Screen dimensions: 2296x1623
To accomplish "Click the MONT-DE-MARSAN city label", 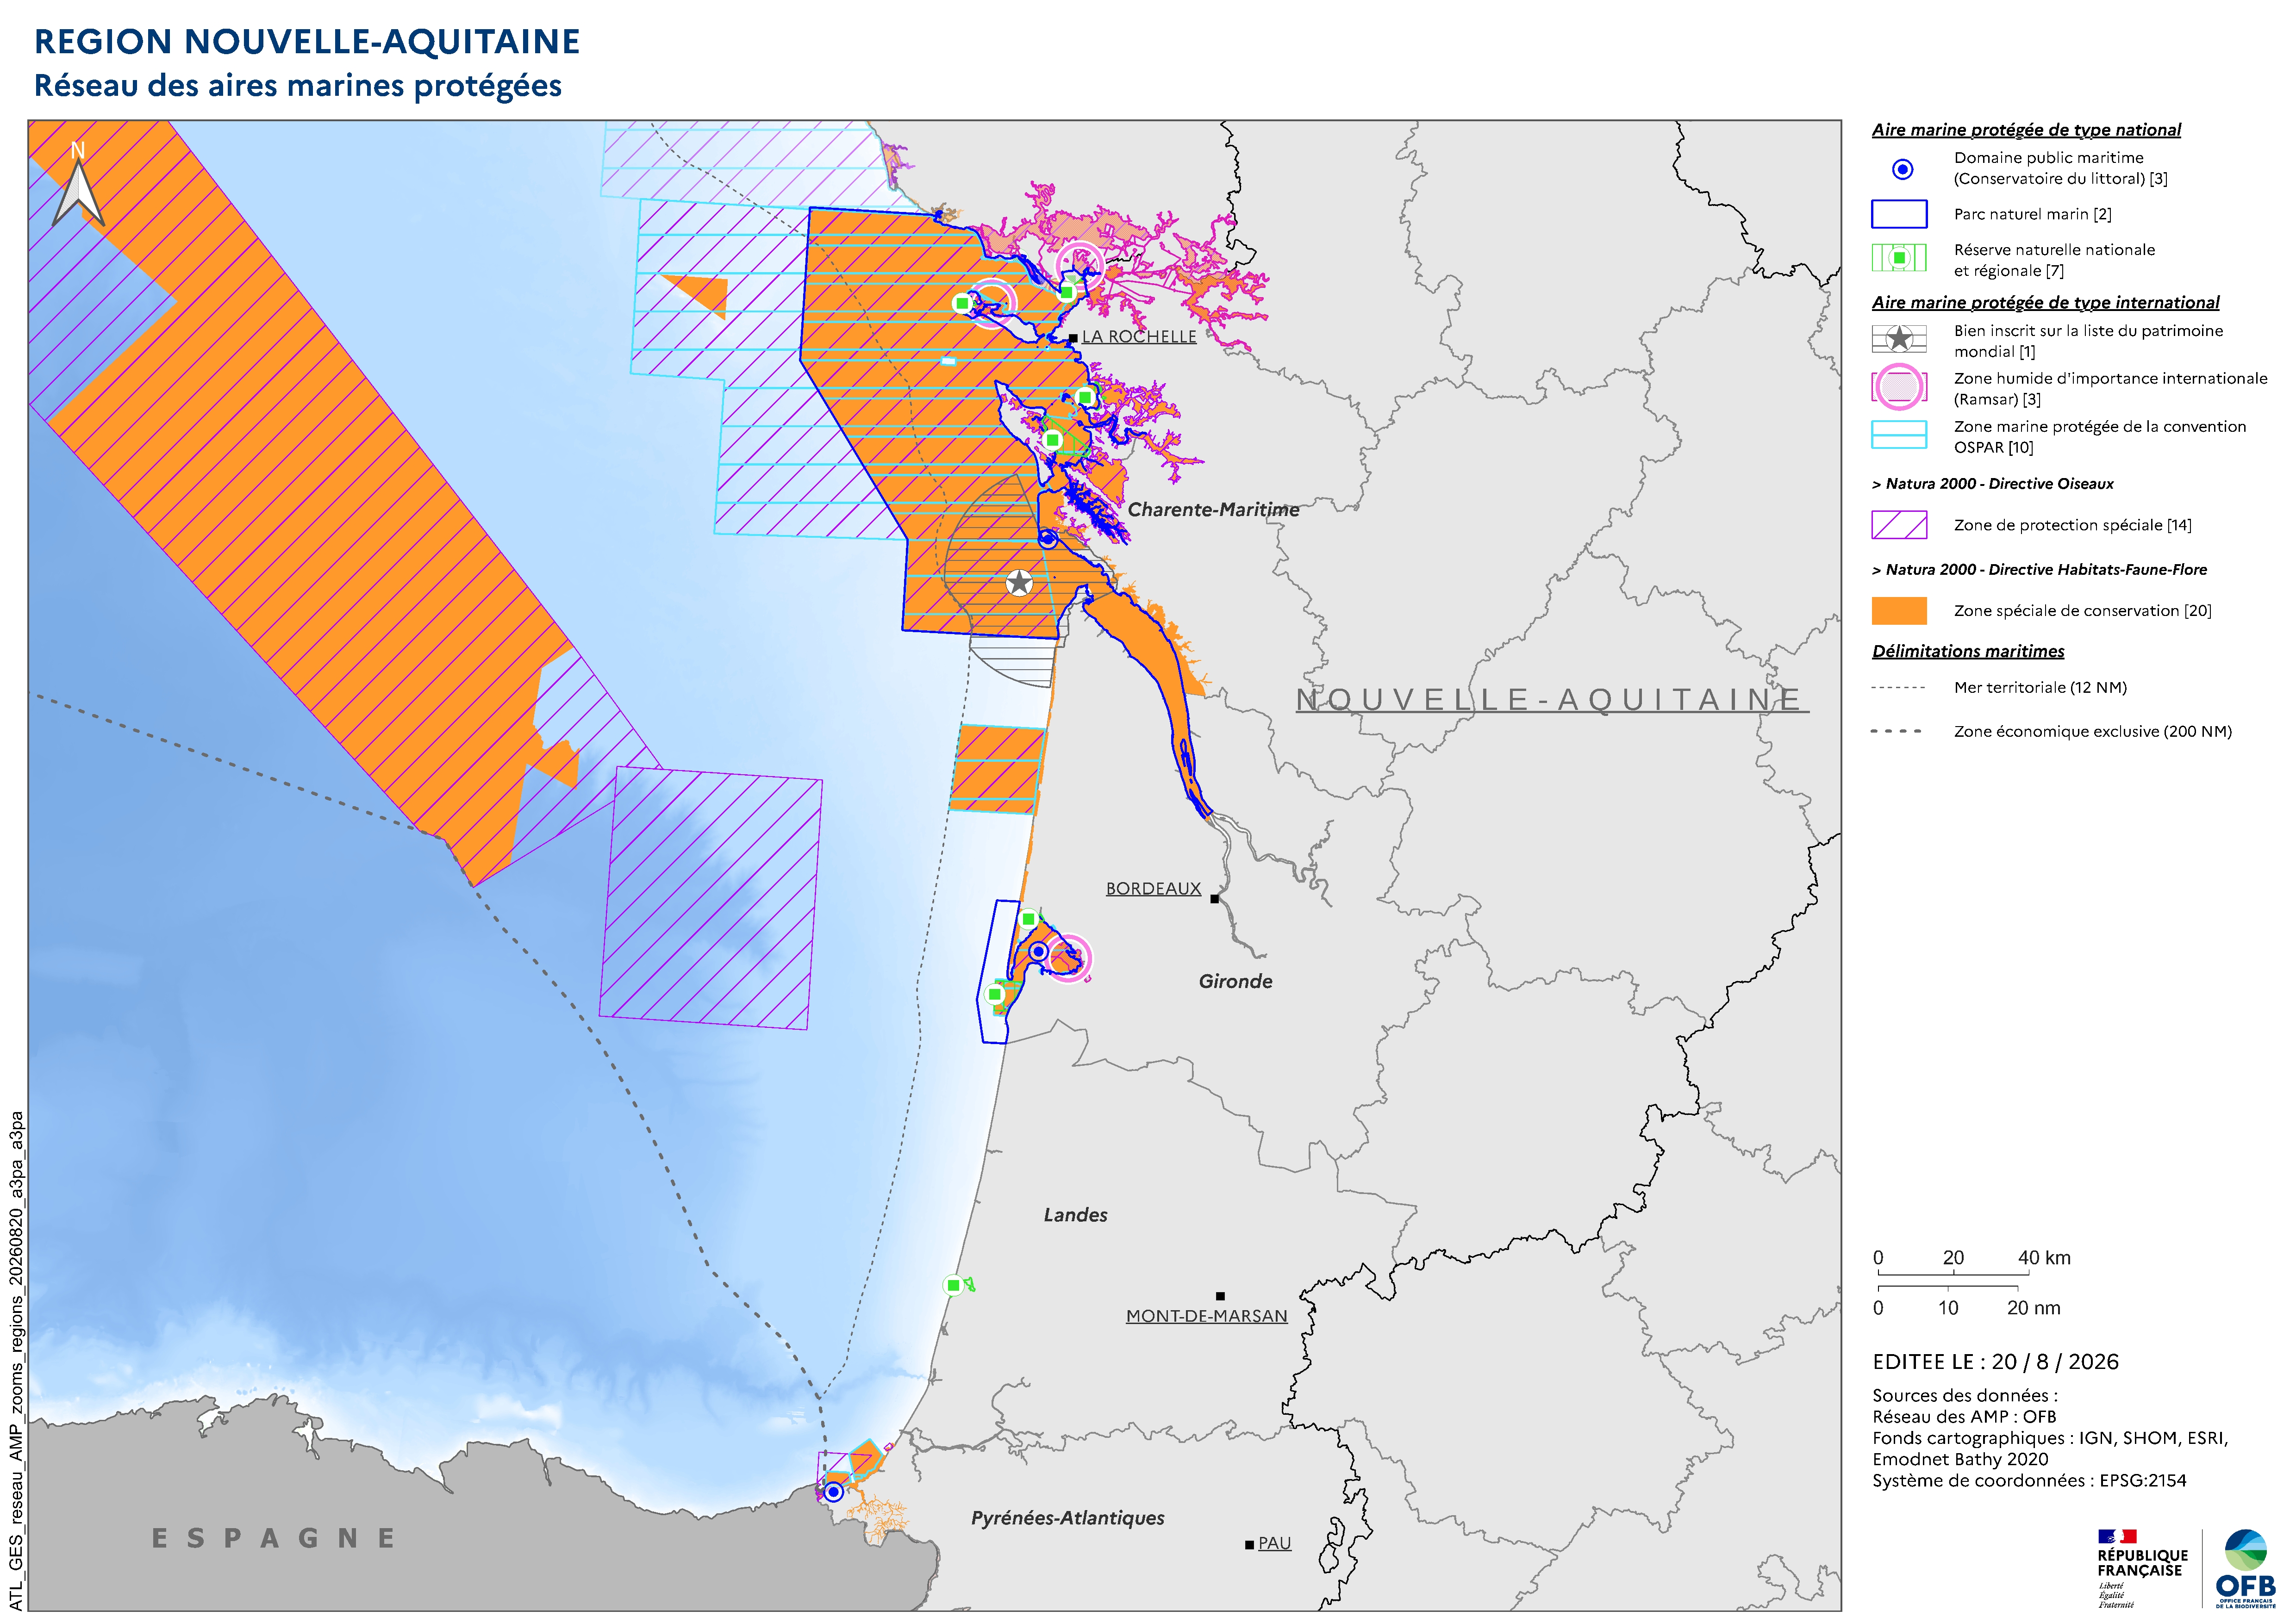I will 1206,1316.
